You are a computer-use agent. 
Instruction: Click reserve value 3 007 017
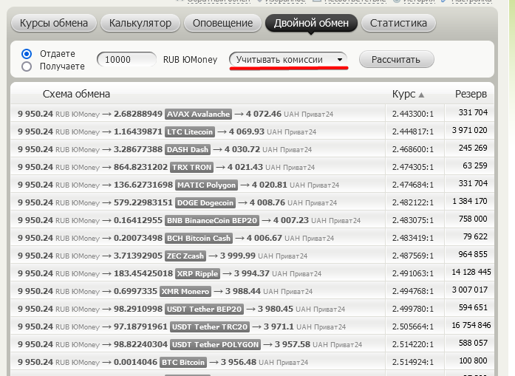coord(470,290)
